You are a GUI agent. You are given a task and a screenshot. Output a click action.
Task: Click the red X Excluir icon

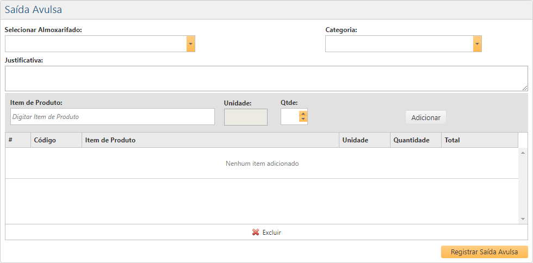tap(255, 233)
